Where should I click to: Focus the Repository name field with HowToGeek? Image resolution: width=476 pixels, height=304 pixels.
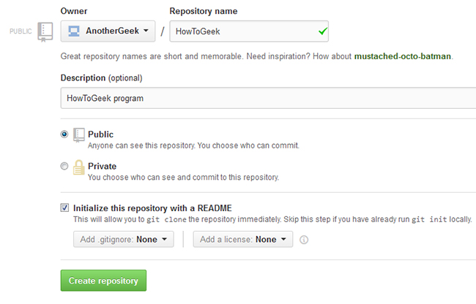click(249, 31)
